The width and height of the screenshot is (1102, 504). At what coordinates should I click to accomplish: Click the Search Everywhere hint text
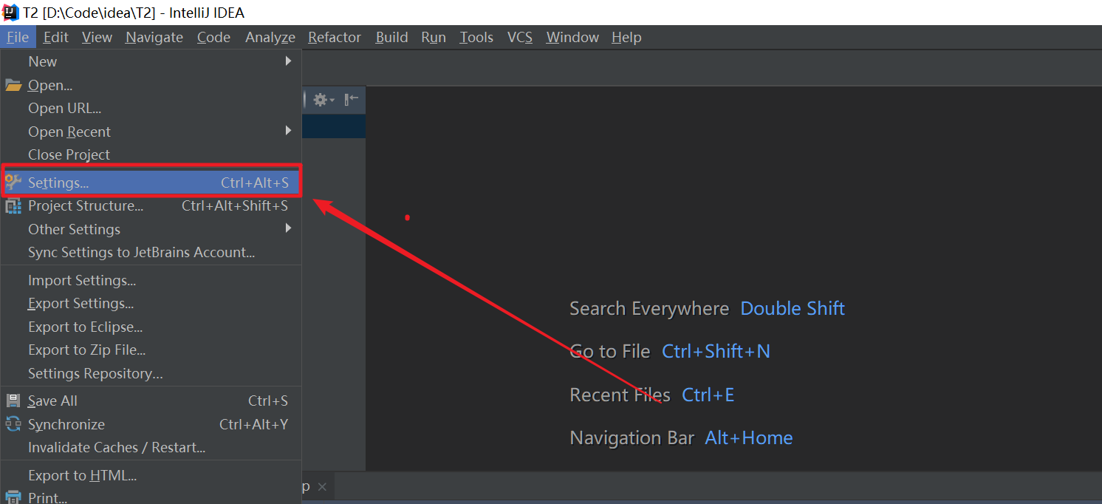pyautogui.click(x=649, y=308)
